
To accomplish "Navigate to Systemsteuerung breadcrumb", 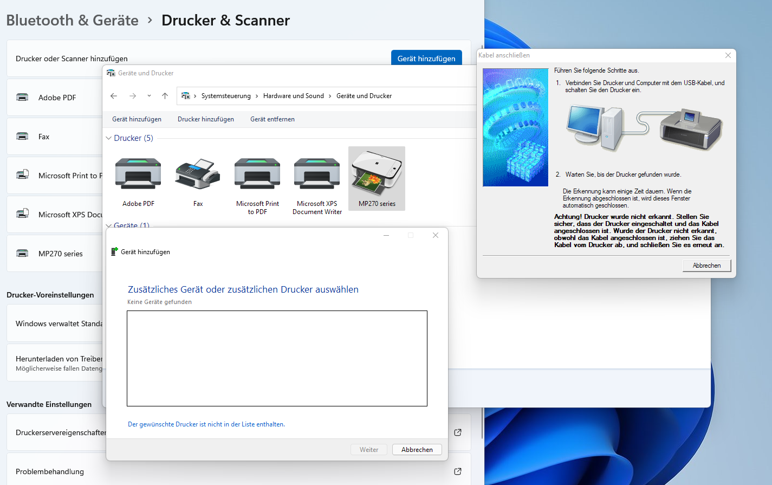I will click(x=226, y=96).
